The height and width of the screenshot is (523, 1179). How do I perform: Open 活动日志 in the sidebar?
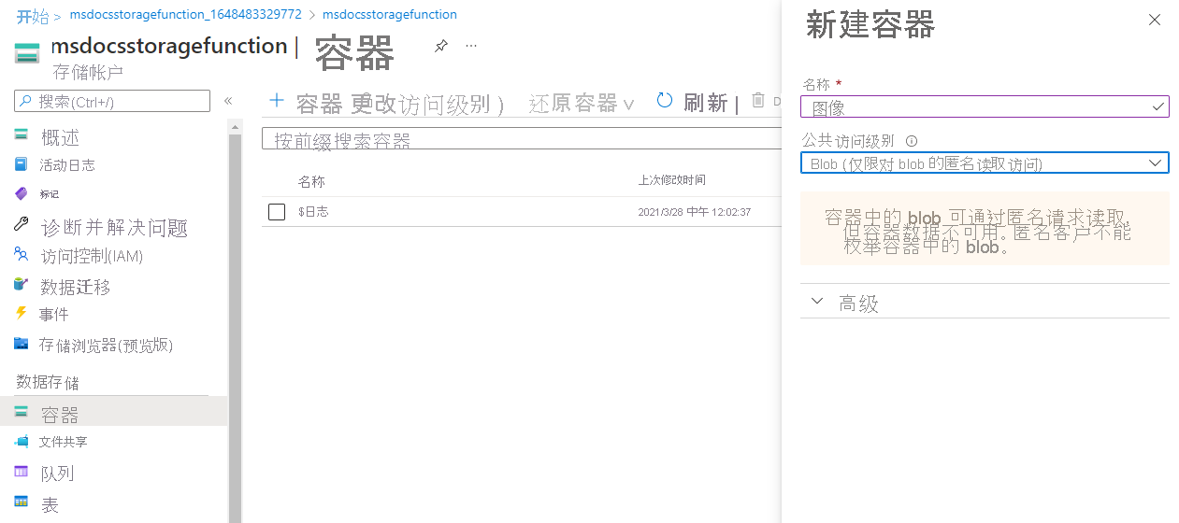coord(67,165)
